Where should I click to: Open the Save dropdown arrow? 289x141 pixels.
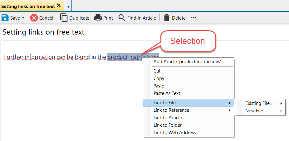coord(23,18)
